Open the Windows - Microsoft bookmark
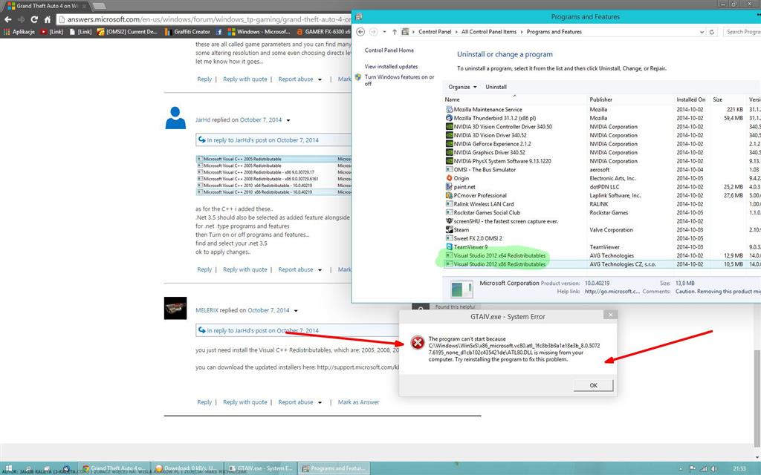 (259, 31)
